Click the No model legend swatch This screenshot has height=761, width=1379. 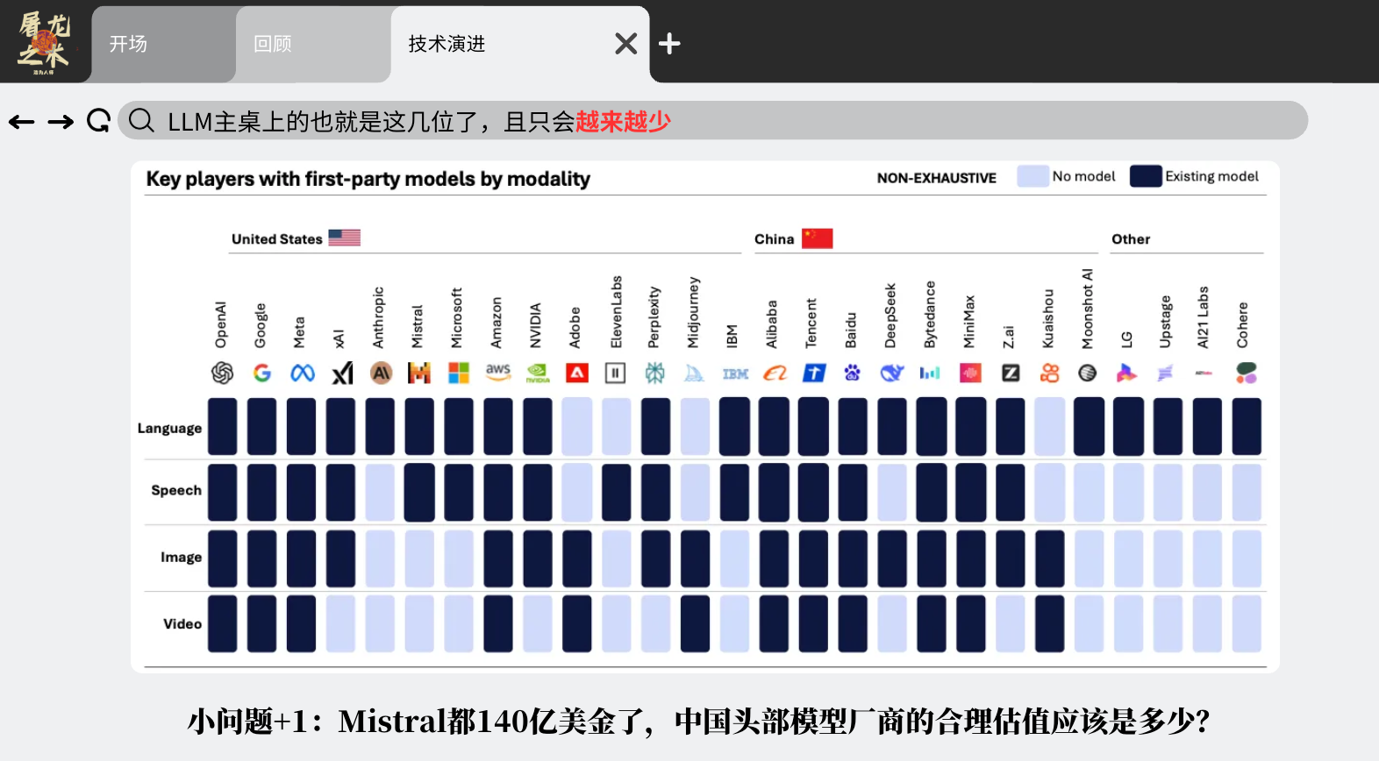click(x=1032, y=176)
